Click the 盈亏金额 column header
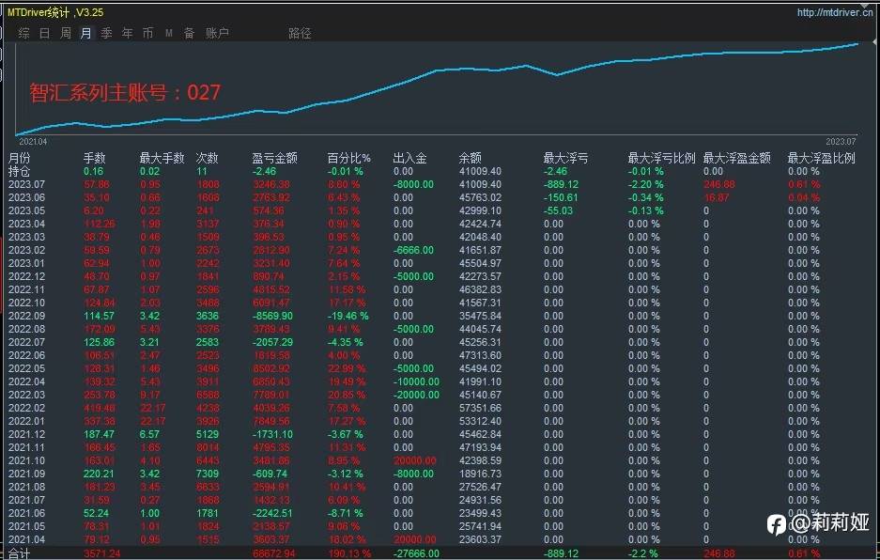This screenshot has height=560, width=880. pos(274,159)
